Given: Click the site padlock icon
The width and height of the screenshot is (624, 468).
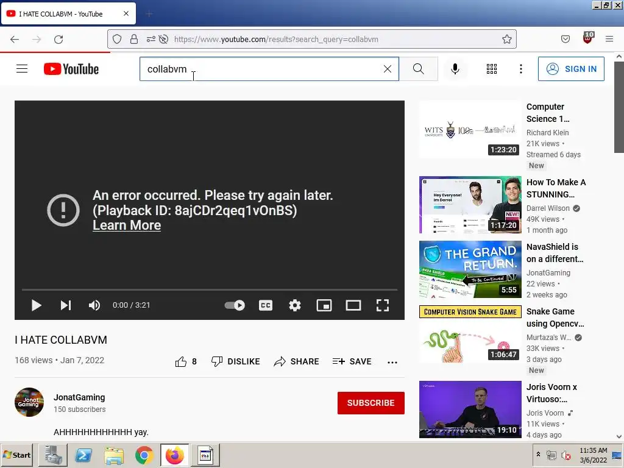Looking at the screenshot, I should click(134, 39).
